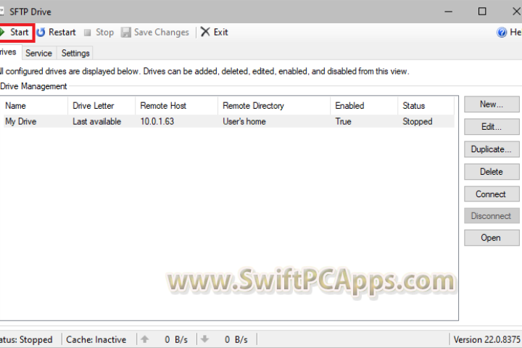Select the My Drive row name
The image size is (522, 348).
coord(20,122)
